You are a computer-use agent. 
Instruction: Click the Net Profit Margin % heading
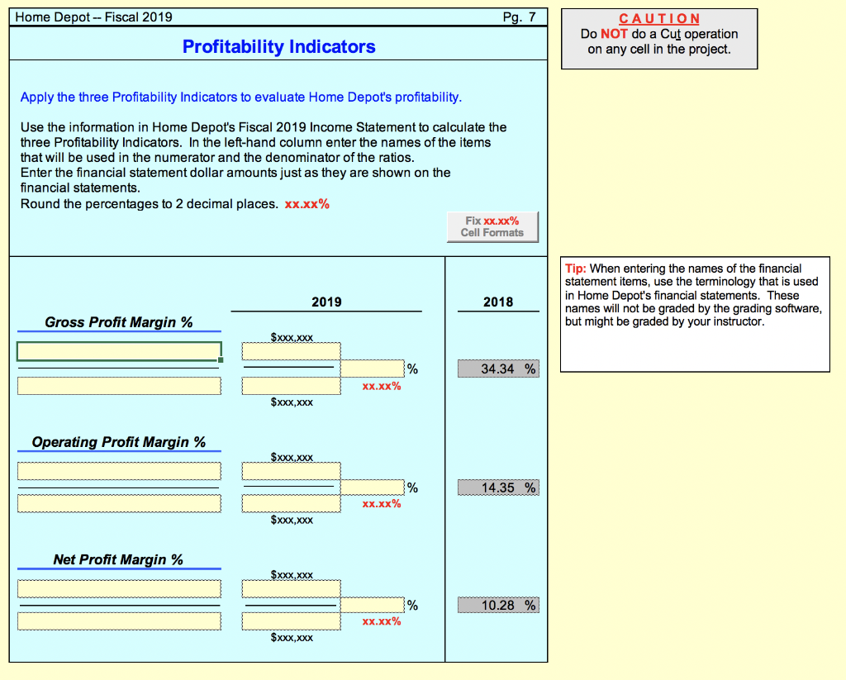(118, 559)
